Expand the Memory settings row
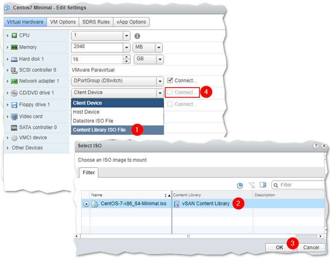 tap(8, 47)
